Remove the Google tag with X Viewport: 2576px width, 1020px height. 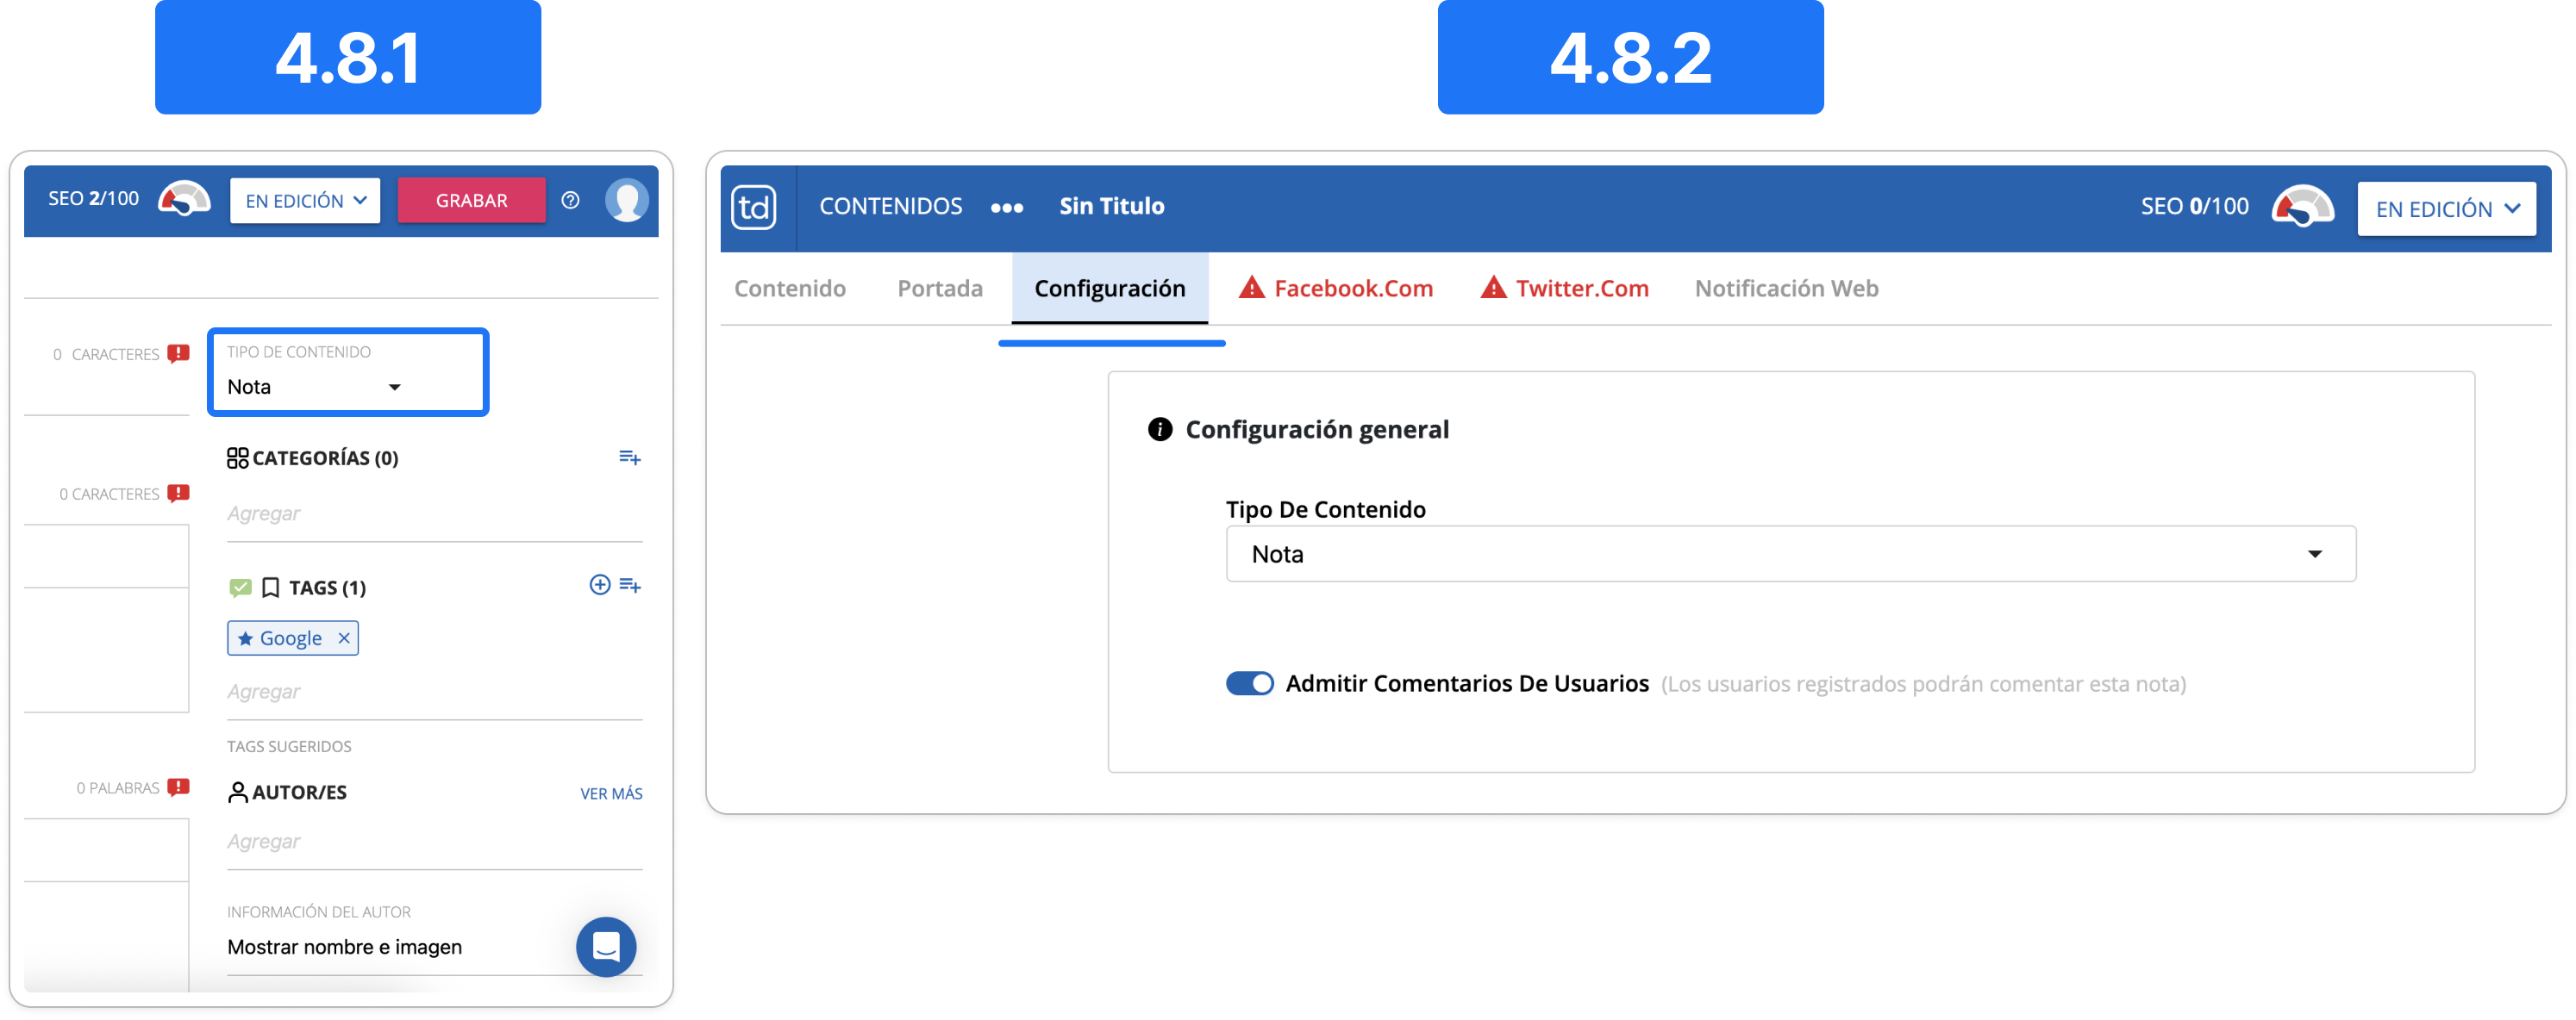click(x=344, y=637)
